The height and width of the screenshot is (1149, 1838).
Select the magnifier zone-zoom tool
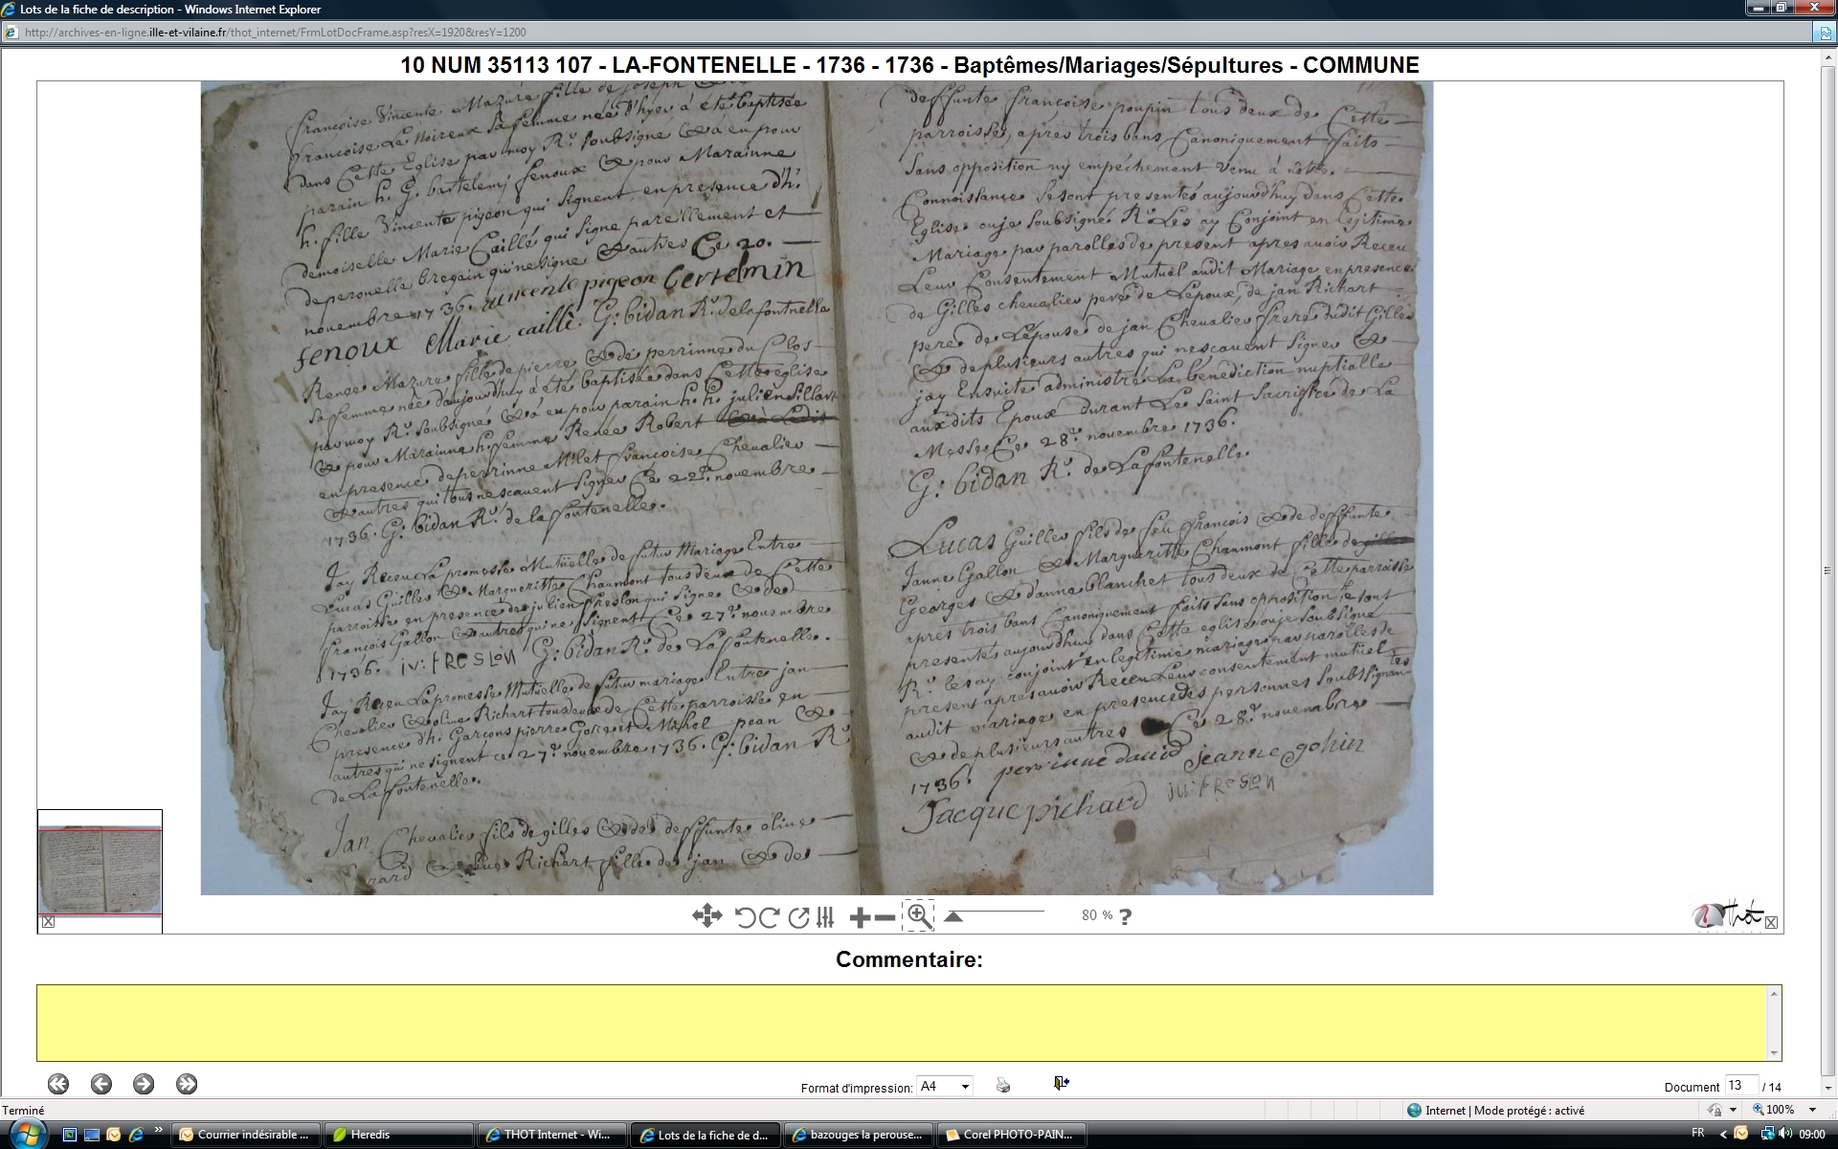tap(918, 915)
